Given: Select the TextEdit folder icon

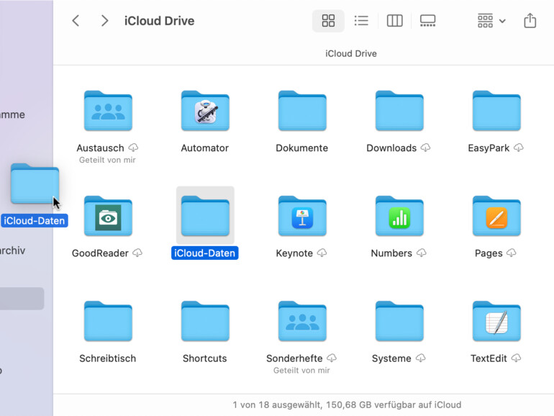Looking at the screenshot, I should (x=496, y=321).
